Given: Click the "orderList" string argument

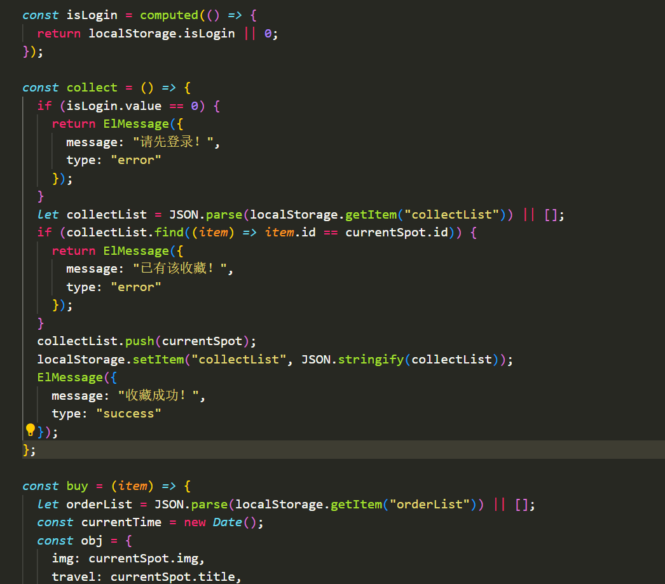Looking at the screenshot, I should [430, 505].
